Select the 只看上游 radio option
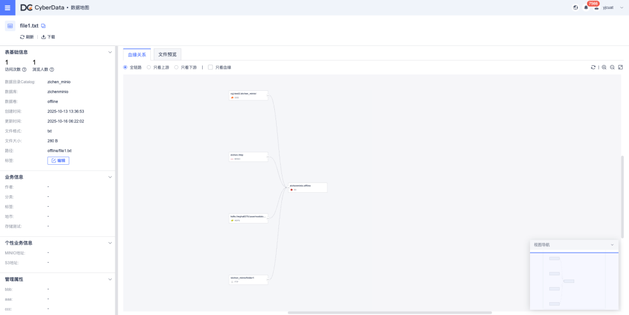 click(158, 68)
